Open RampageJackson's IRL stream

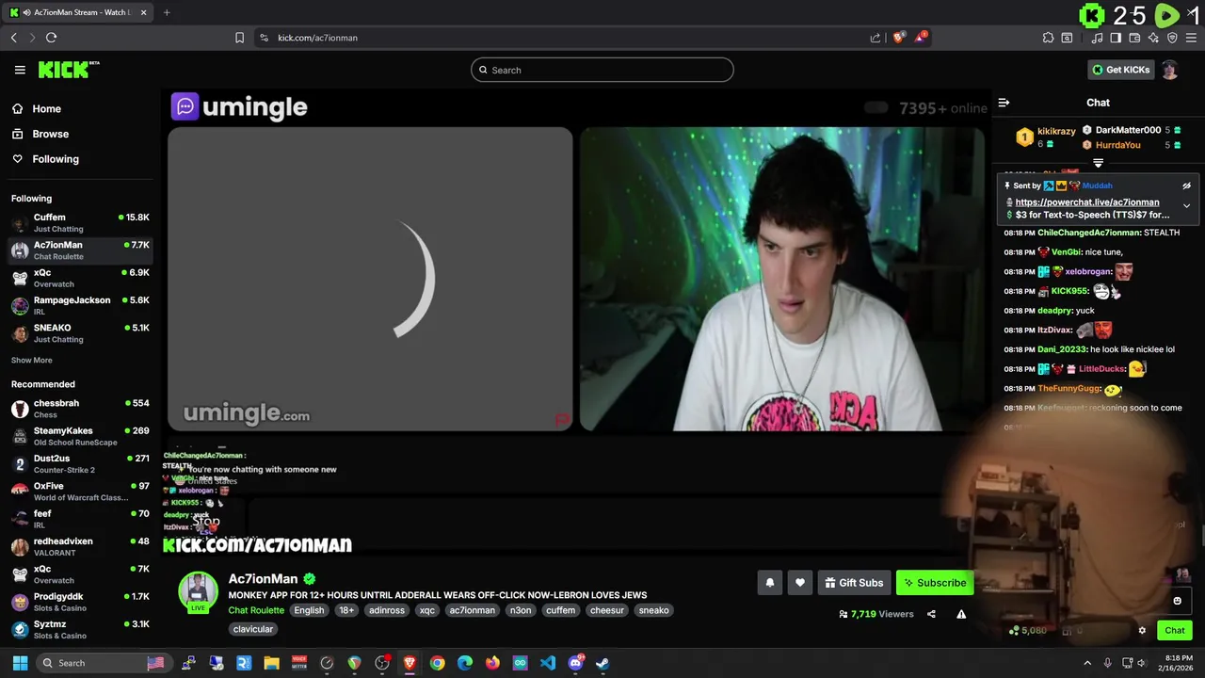80,306
